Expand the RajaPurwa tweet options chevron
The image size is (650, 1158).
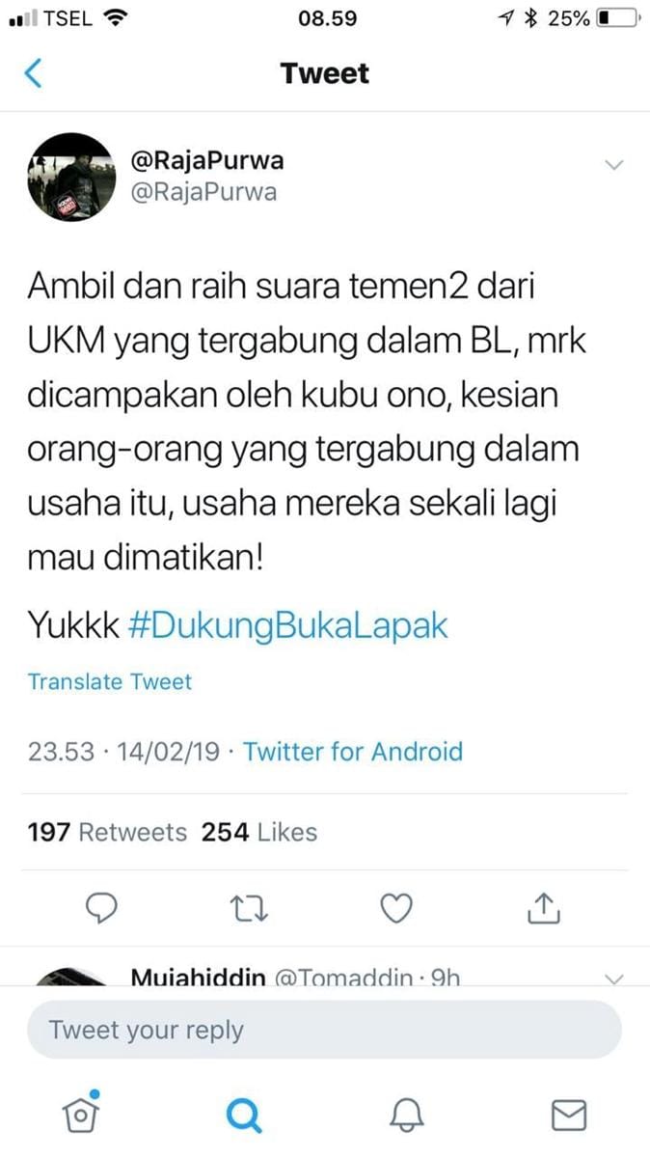pos(614,165)
